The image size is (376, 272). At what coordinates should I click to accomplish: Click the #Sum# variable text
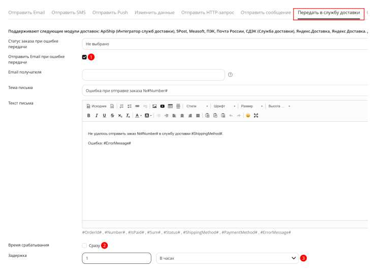pos(154,232)
